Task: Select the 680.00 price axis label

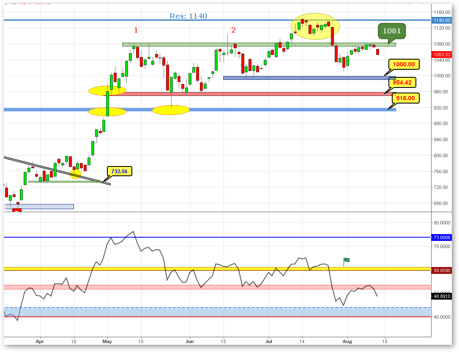Action: [x=441, y=203]
